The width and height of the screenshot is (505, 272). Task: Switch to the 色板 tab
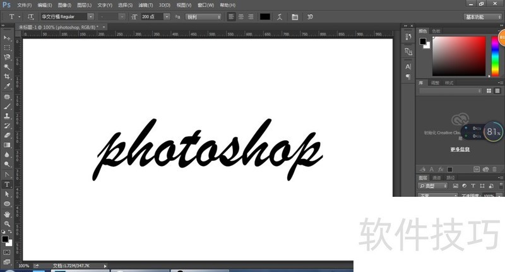436,31
